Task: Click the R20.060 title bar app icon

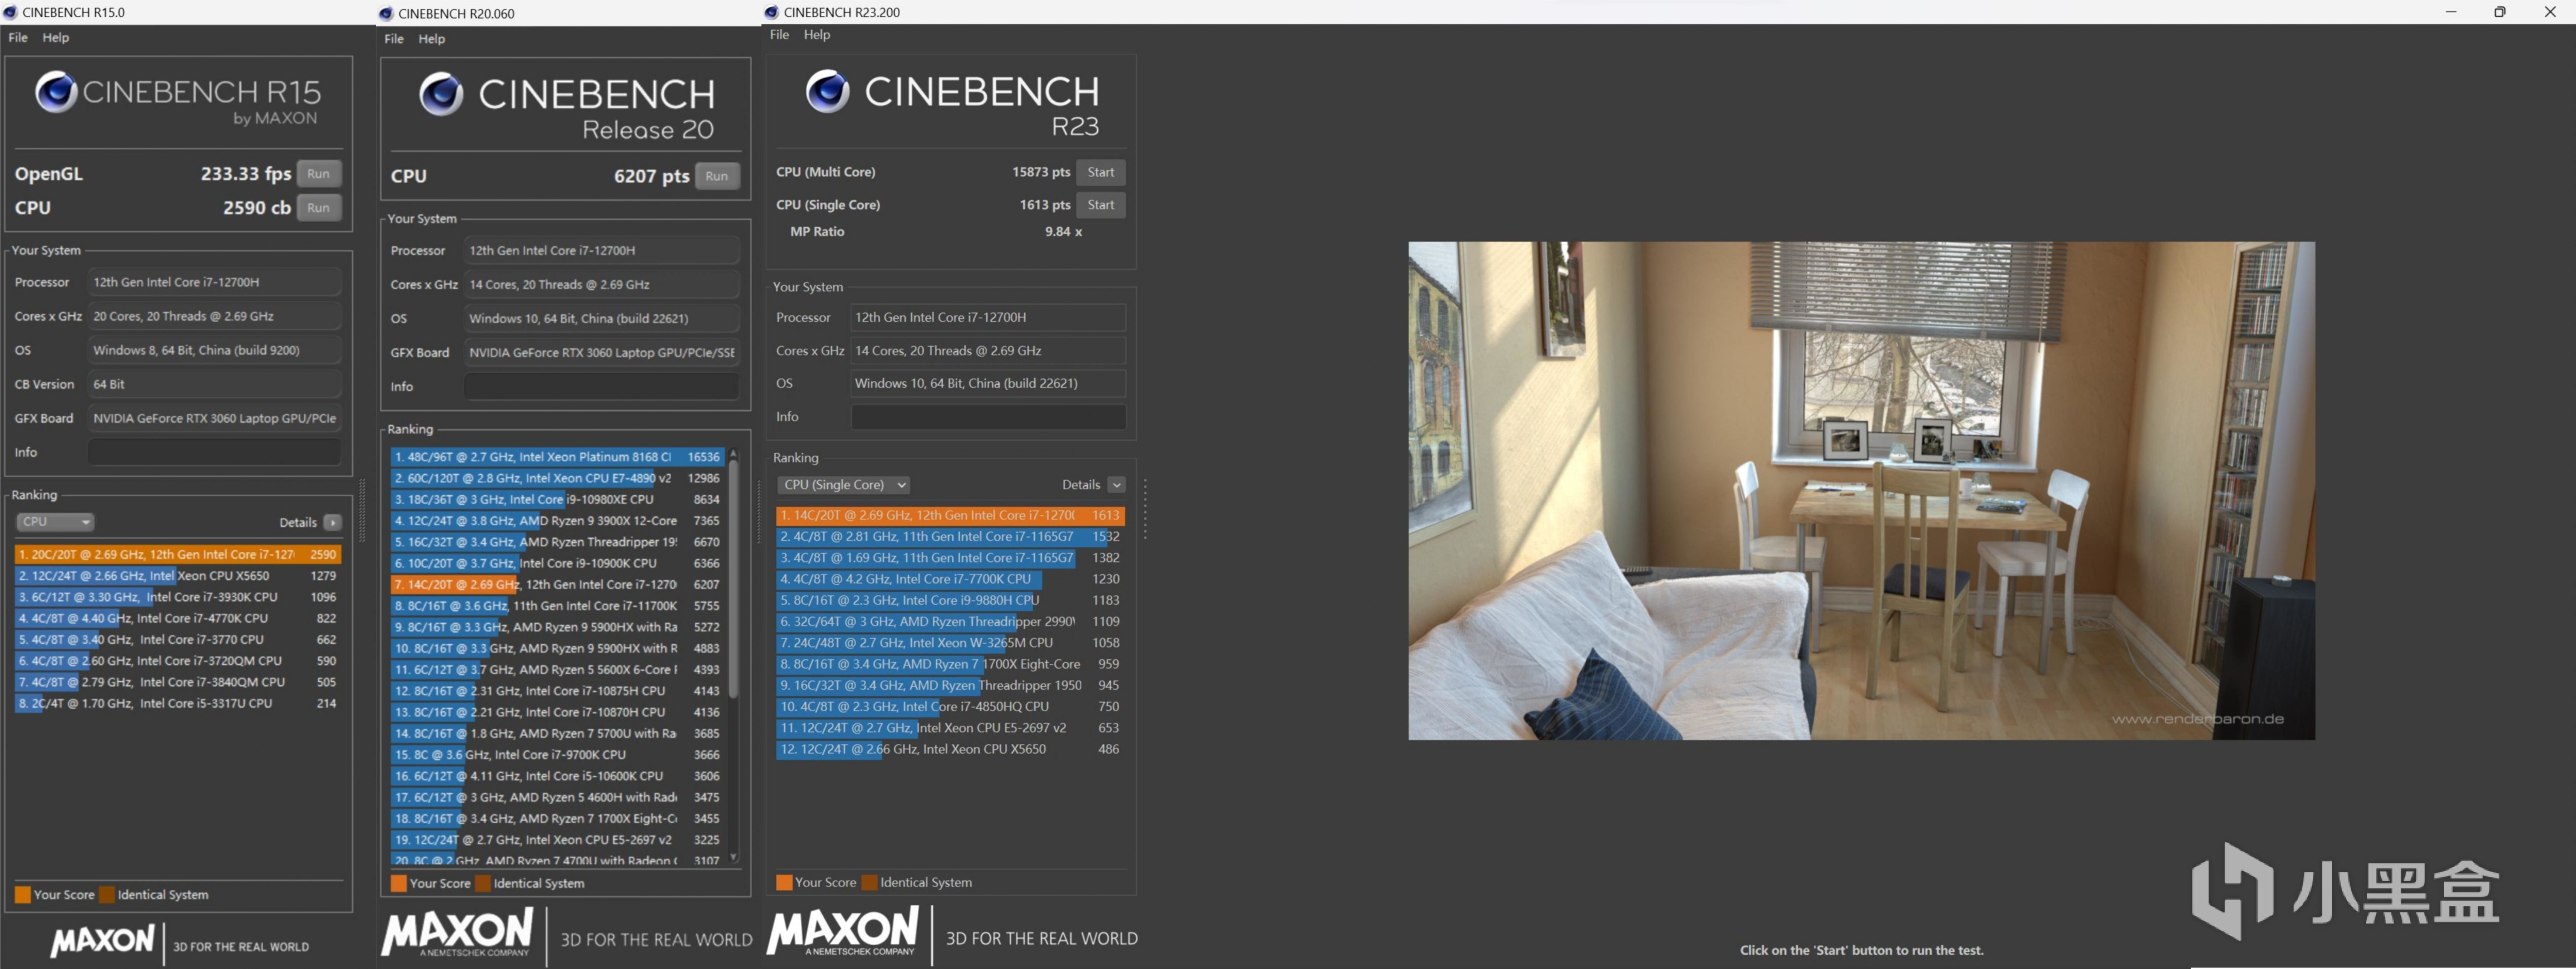Action: (386, 13)
